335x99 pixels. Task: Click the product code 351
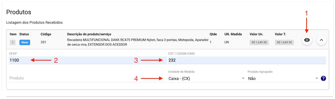(x=44, y=42)
